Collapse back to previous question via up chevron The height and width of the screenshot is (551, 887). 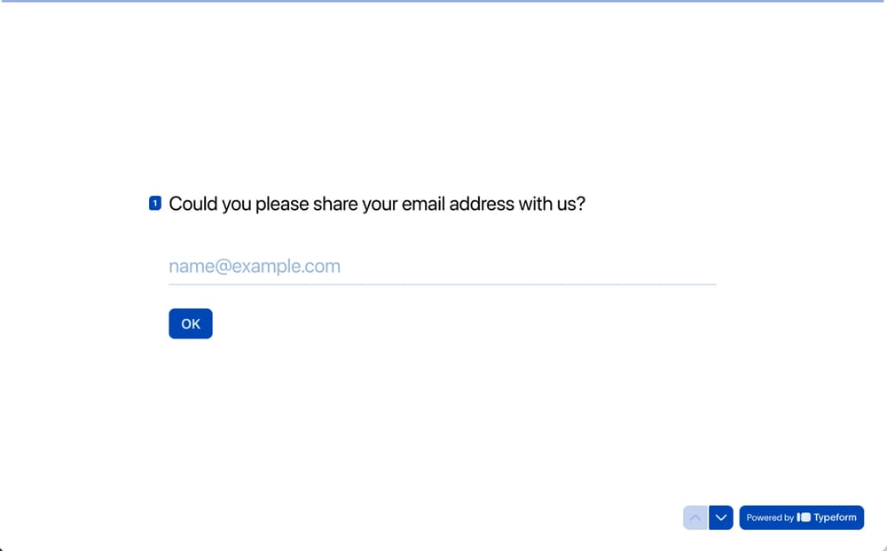(695, 517)
